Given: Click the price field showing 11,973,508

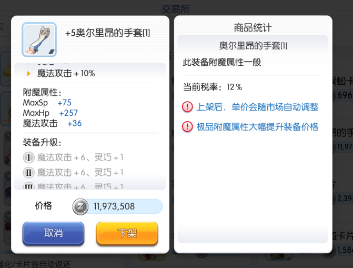Looking at the screenshot, I should pos(125,206).
